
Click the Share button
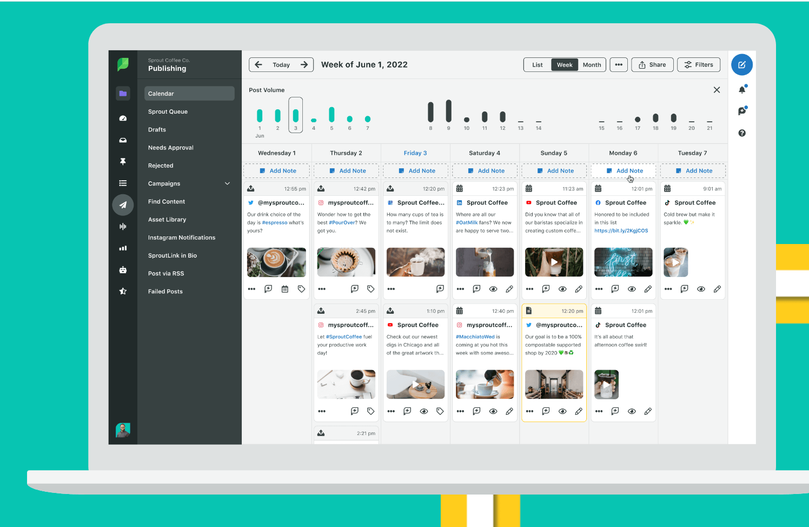click(652, 65)
